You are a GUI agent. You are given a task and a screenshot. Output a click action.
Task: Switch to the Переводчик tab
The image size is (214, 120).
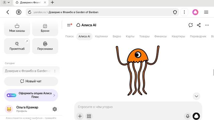[x=198, y=36]
